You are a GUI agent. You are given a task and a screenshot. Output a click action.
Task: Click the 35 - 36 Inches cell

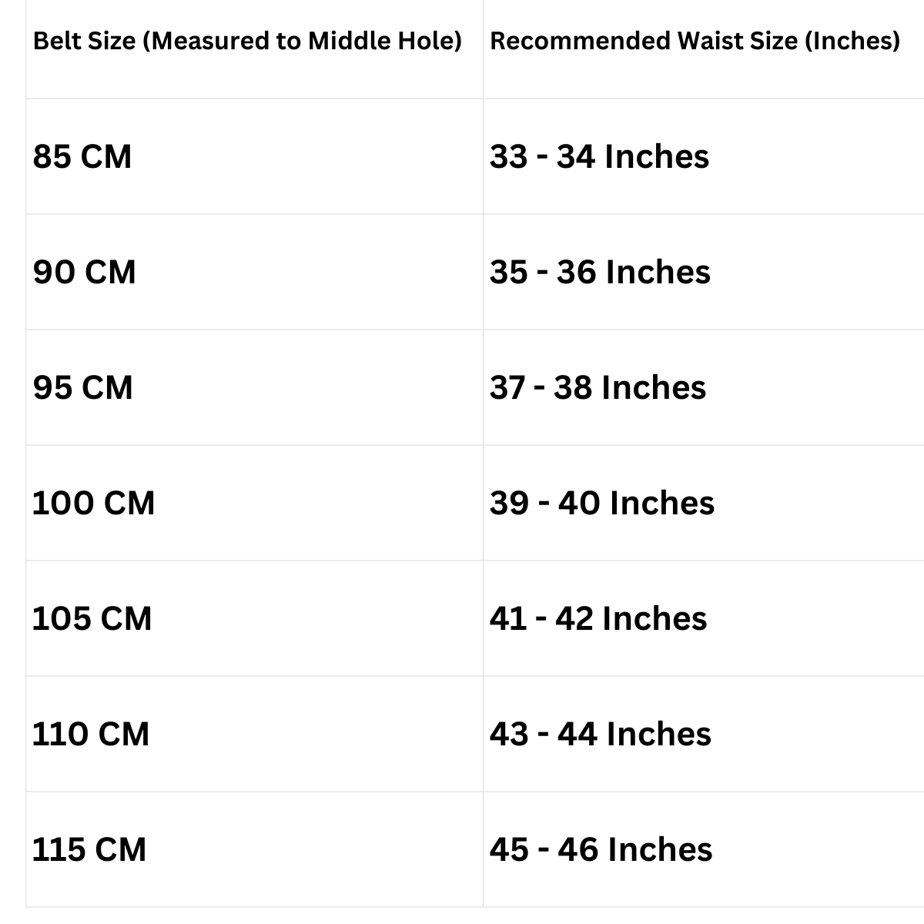coord(600,272)
